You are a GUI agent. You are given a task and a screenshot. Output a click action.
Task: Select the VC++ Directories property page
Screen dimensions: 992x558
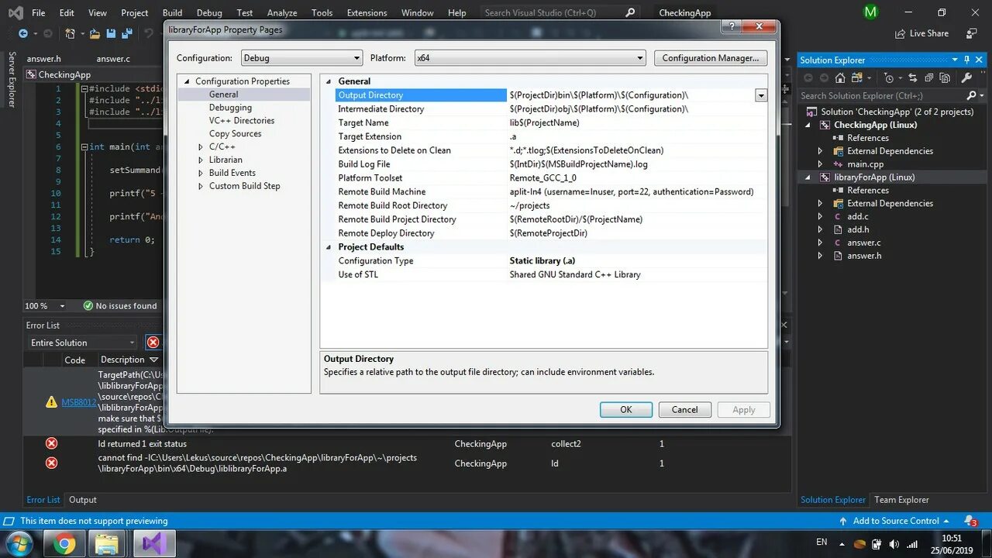click(x=242, y=121)
